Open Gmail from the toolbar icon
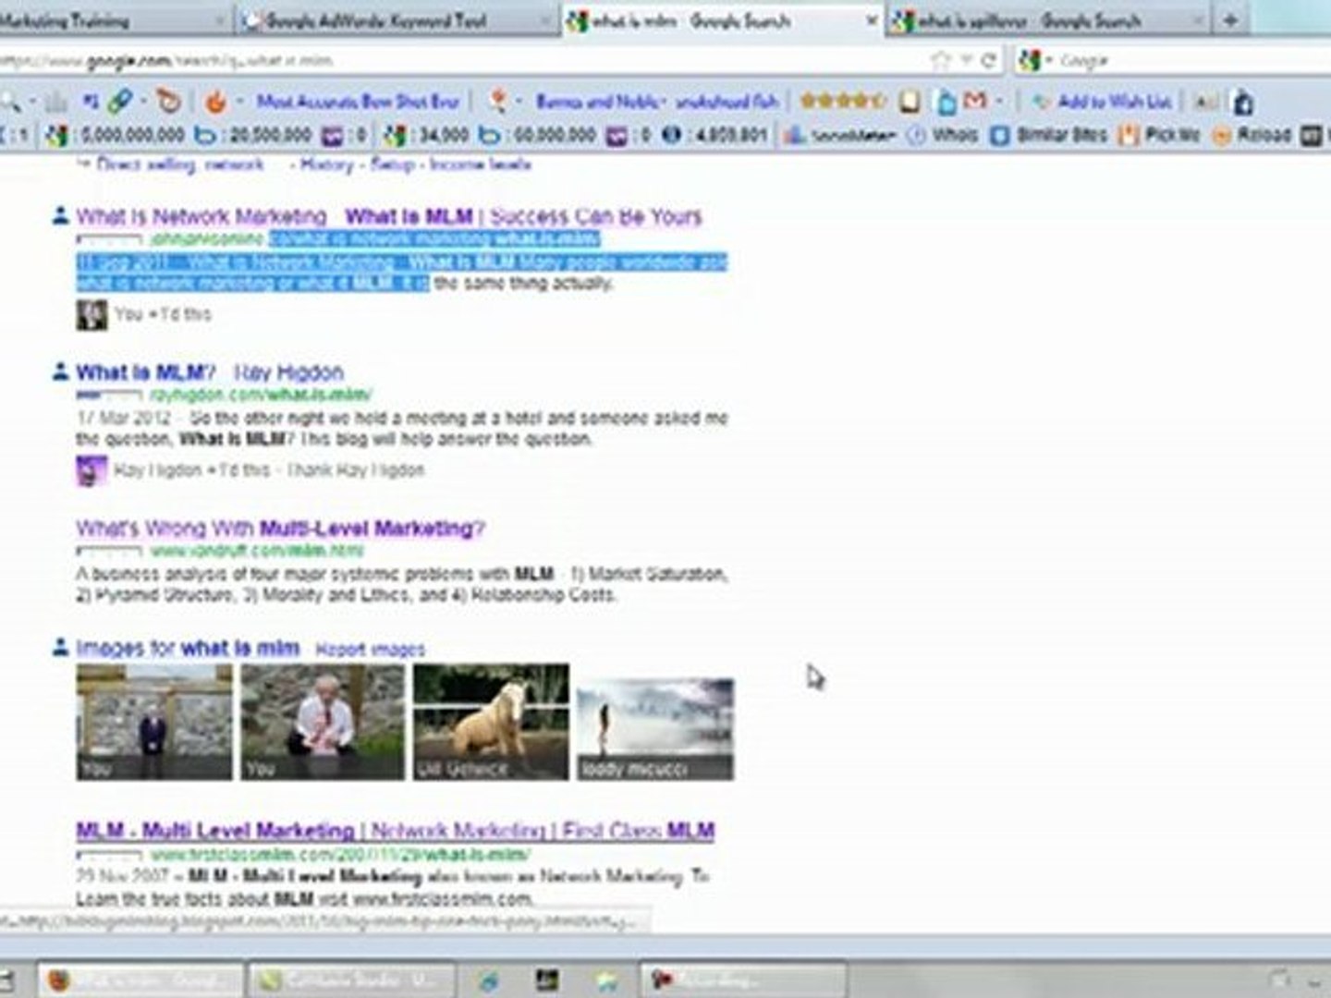The image size is (1331, 998). [x=974, y=100]
